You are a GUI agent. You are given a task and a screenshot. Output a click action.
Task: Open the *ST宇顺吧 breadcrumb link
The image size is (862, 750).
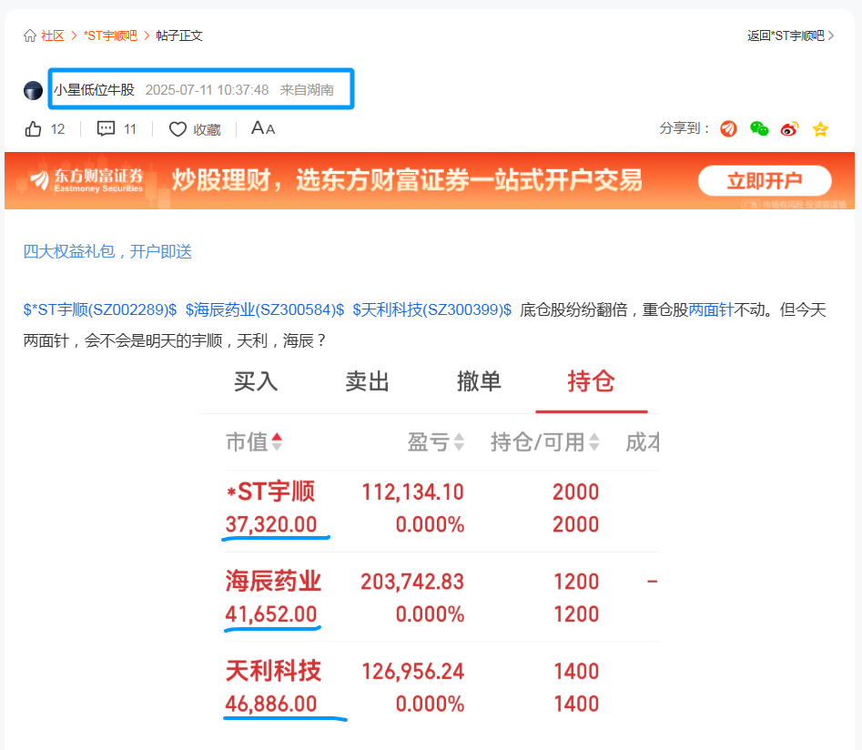[110, 35]
